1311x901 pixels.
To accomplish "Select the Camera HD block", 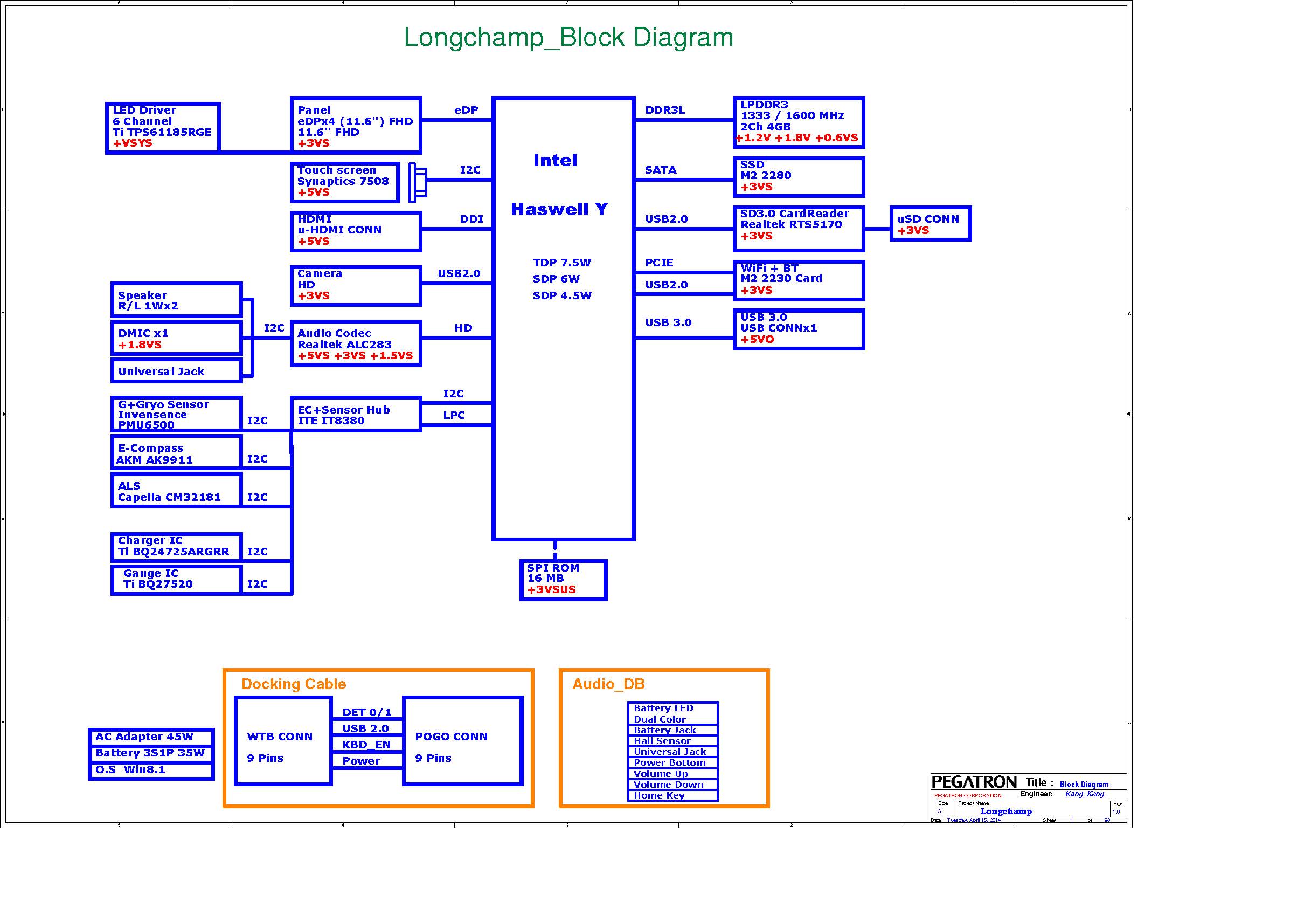I will pos(356,286).
